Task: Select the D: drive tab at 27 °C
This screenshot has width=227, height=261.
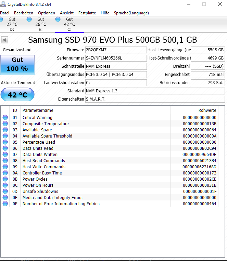Action: tap(12, 24)
